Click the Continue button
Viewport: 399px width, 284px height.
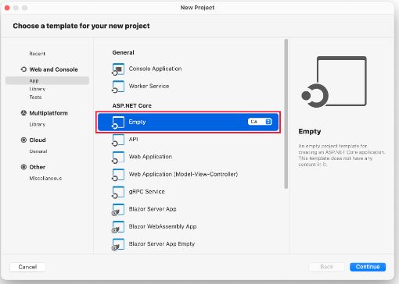[368, 267]
